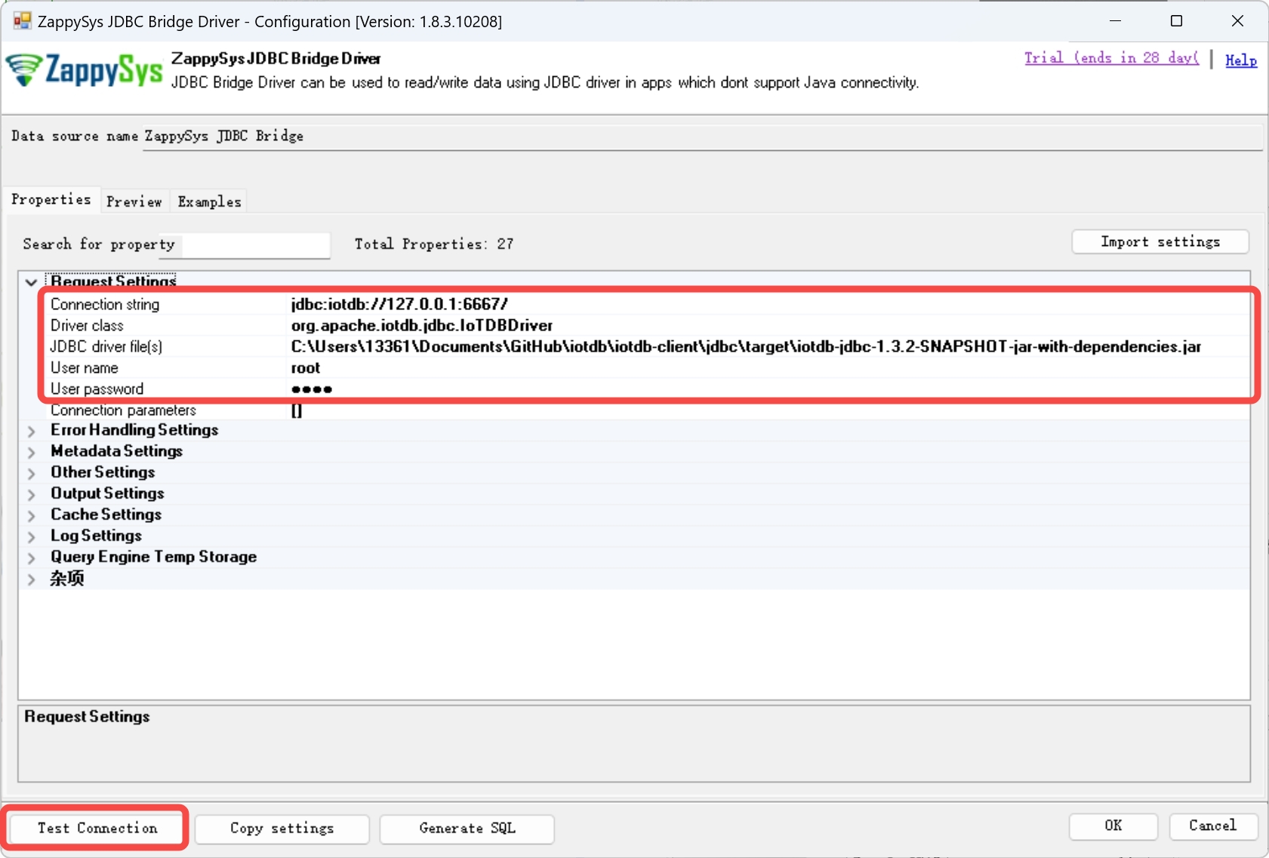
Task: Switch to the Preview tab
Action: 134,201
